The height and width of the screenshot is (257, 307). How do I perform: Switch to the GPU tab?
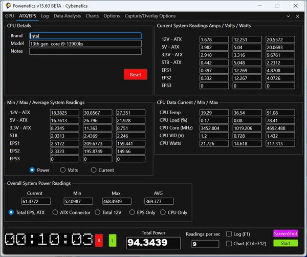click(9, 16)
